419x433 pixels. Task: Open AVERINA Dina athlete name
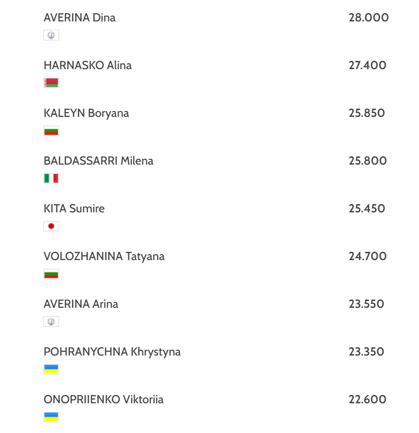[x=80, y=18]
